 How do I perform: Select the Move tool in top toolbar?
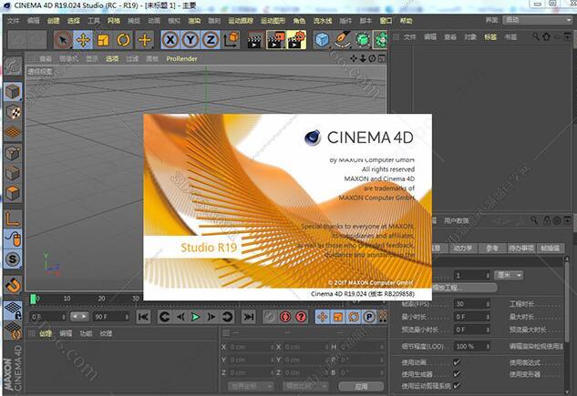82,40
